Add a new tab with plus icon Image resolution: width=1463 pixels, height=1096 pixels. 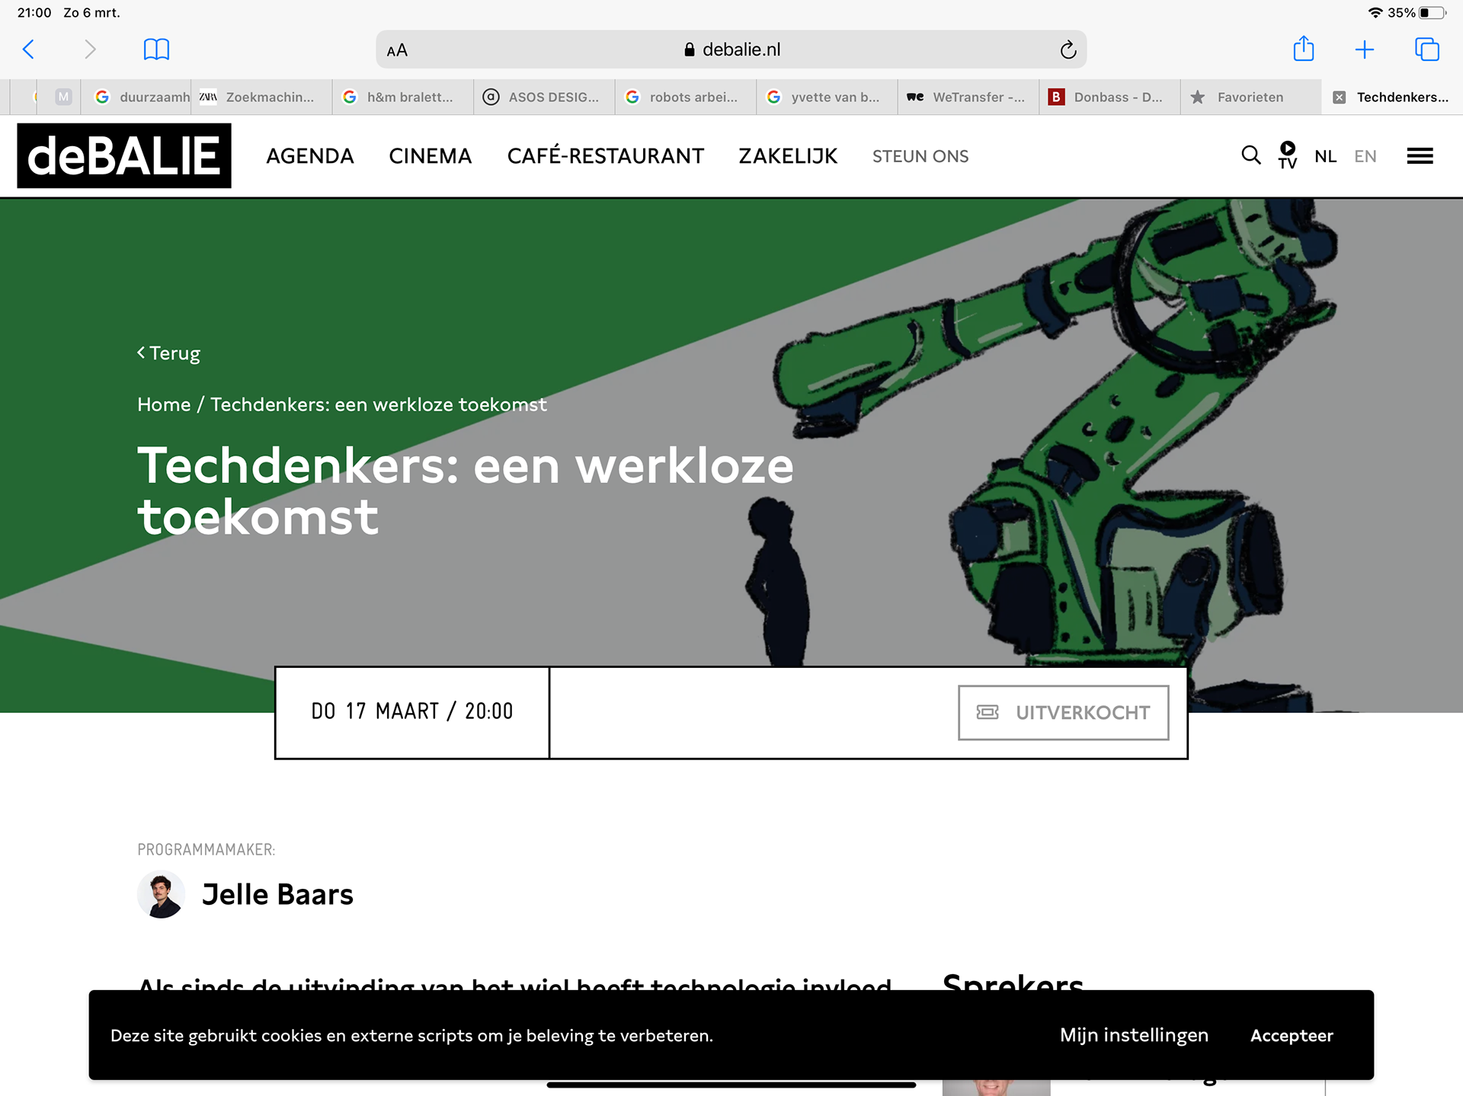[1364, 50]
